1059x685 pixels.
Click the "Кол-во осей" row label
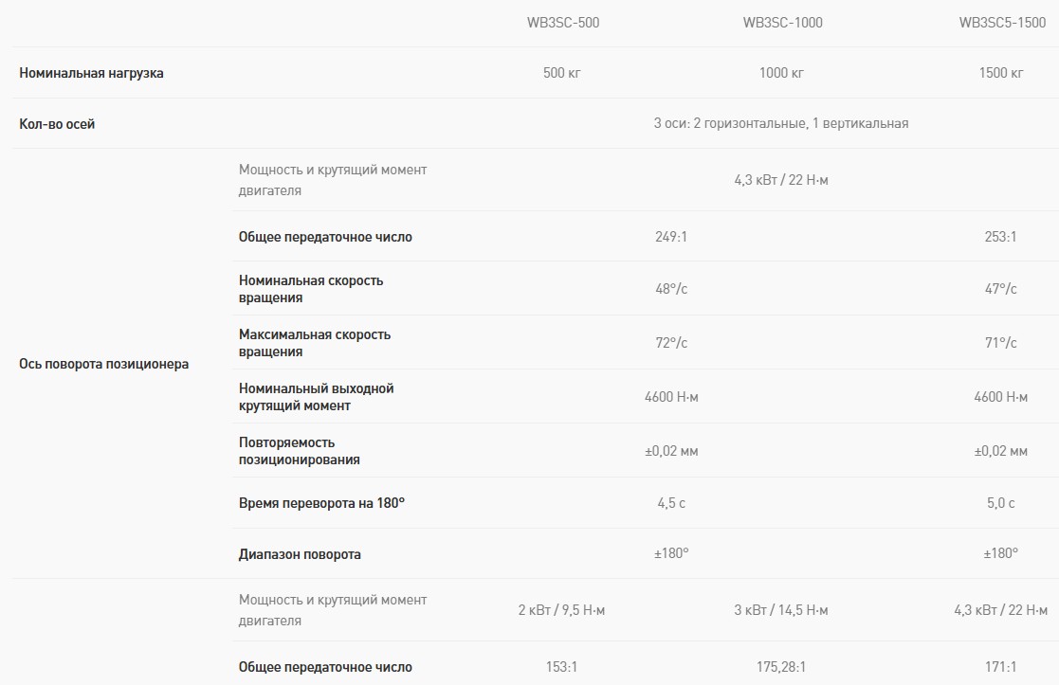(x=57, y=123)
